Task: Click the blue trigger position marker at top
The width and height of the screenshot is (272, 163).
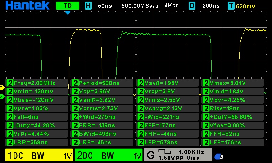Action: 68,13
